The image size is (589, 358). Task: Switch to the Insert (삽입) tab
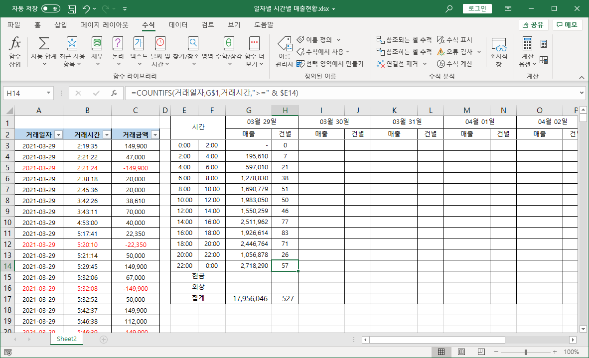pyautogui.click(x=61, y=25)
